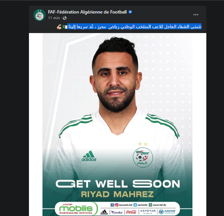Click the public globe audience icon
Screen dimensions: 224x216
tap(65, 18)
